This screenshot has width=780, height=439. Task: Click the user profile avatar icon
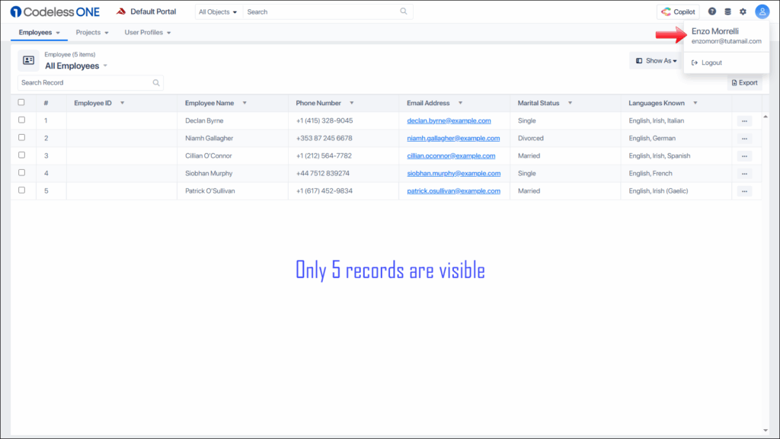[762, 11]
